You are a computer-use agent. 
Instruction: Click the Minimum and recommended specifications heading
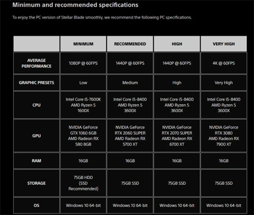[x=75, y=5]
